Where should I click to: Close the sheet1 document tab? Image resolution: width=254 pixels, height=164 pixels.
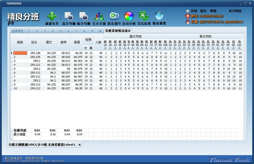[x=79, y=145]
